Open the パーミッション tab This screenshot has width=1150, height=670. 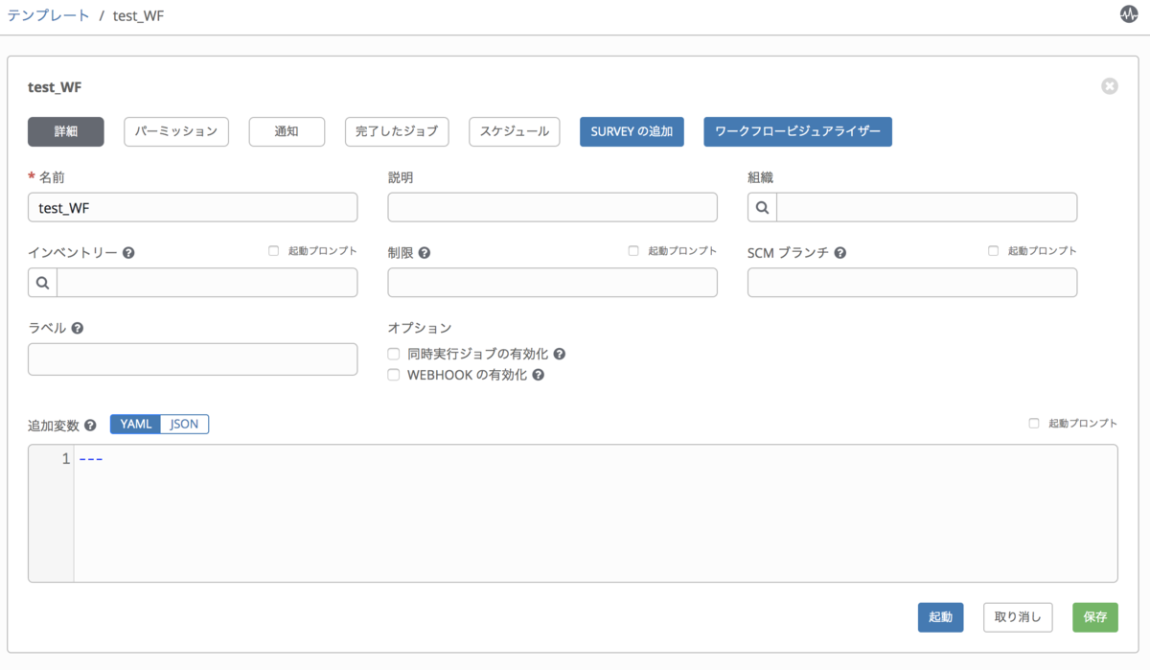176,131
